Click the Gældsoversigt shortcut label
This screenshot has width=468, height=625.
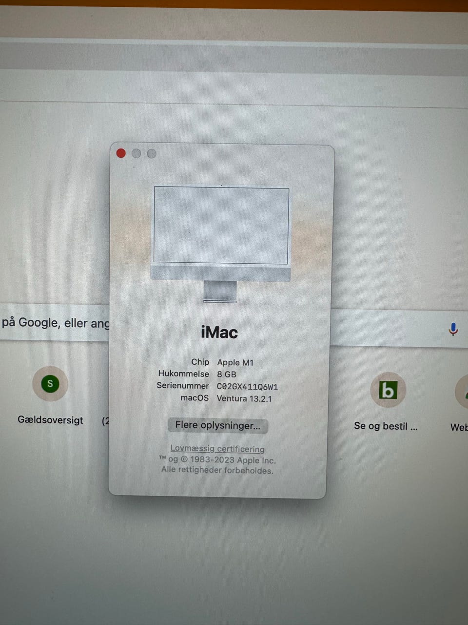(x=50, y=420)
